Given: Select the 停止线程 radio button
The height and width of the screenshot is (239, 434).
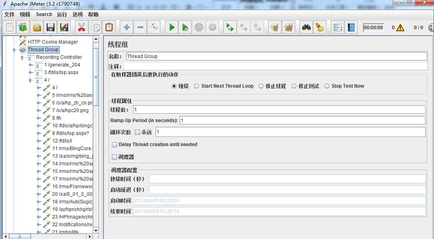Looking at the screenshot, I should 261,86.
